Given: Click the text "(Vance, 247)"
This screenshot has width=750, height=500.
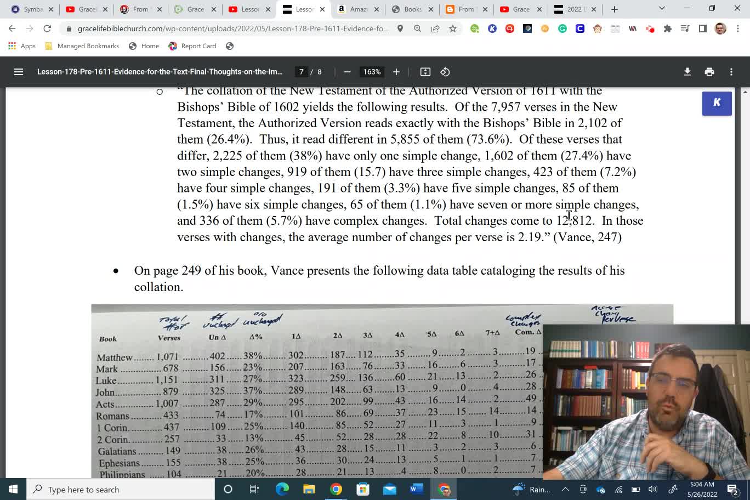Looking at the screenshot, I should [588, 237].
